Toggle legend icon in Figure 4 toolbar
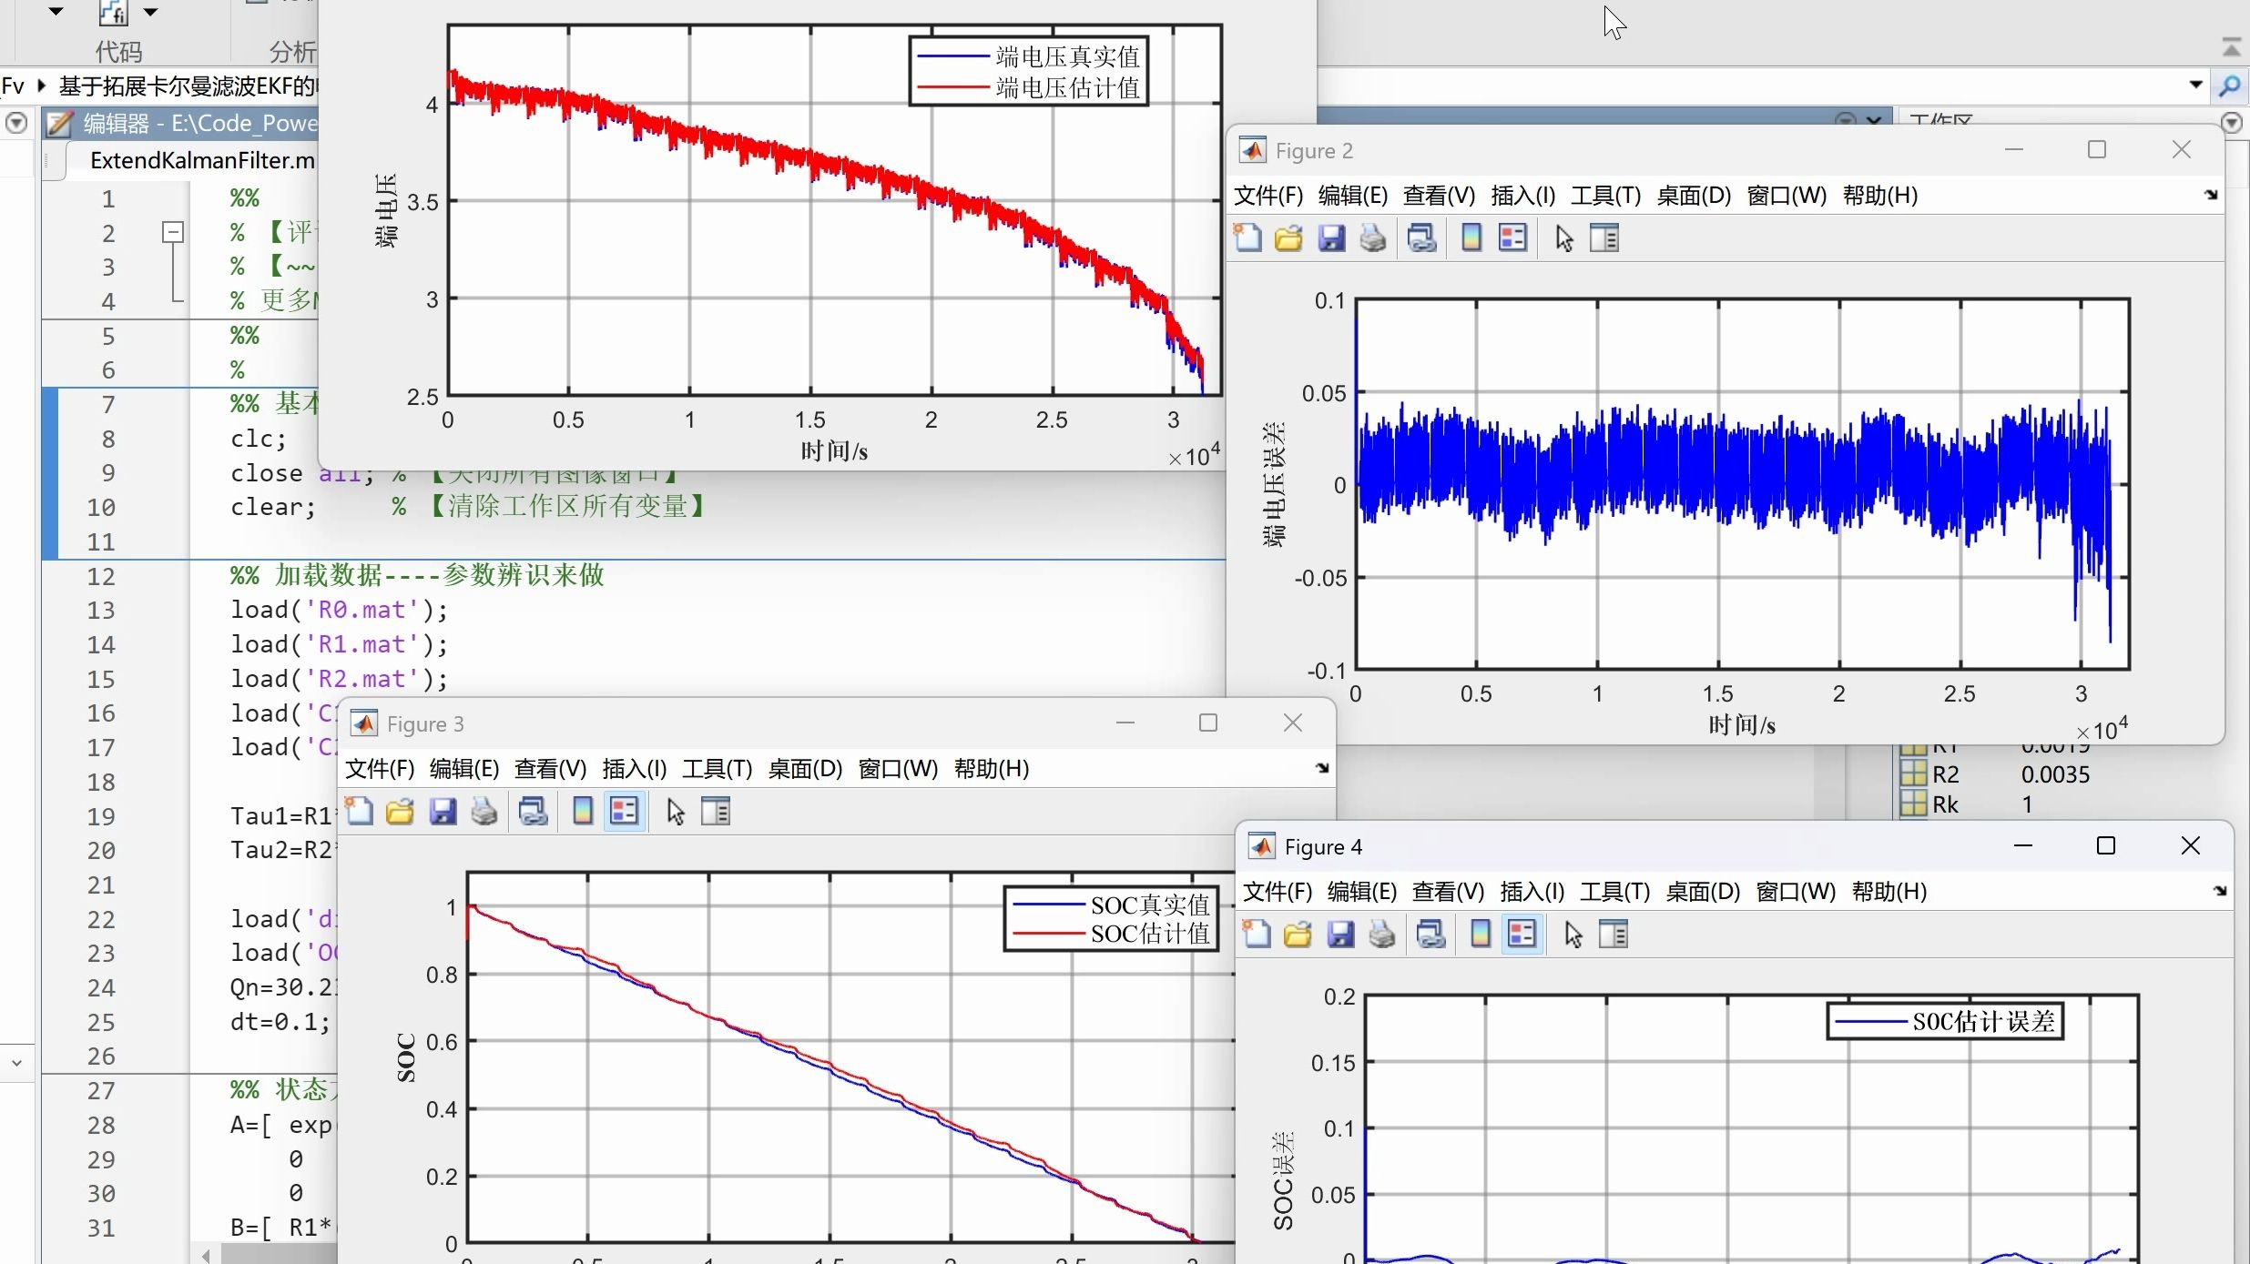Screen dimensions: 2250x1264 click(1522, 934)
